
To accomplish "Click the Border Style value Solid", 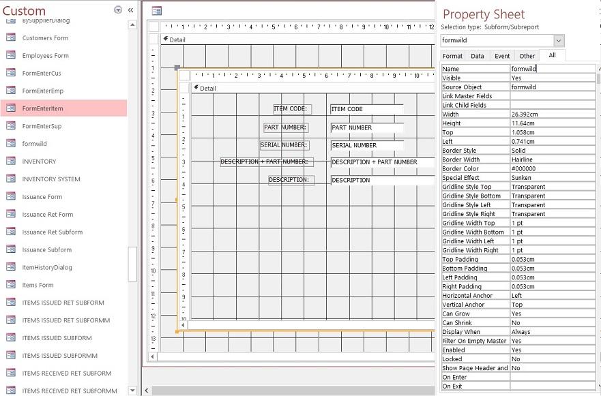I will [553, 151].
